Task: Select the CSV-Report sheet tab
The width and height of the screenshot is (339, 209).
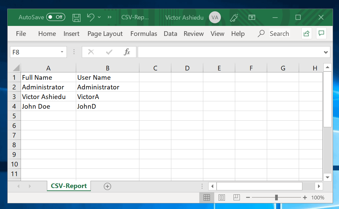Action: 69,186
